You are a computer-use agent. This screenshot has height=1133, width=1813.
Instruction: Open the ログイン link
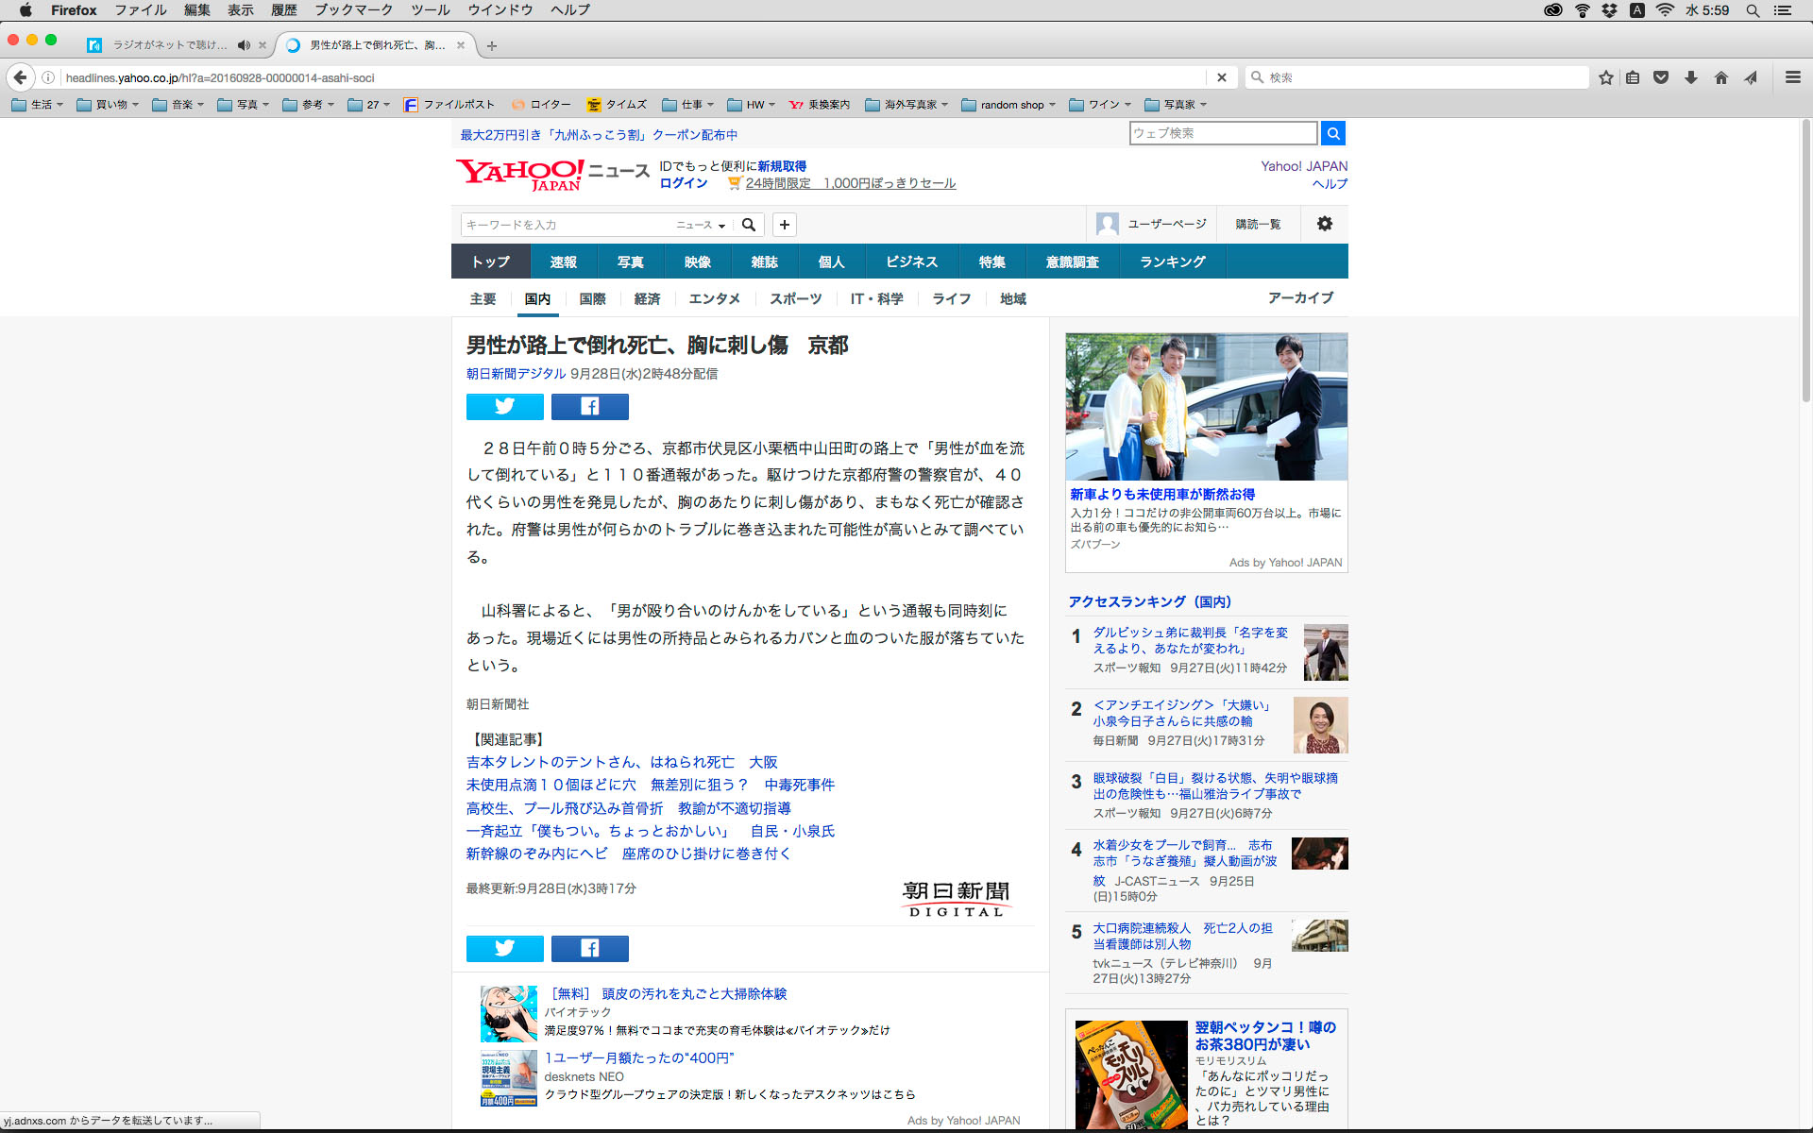(x=684, y=183)
